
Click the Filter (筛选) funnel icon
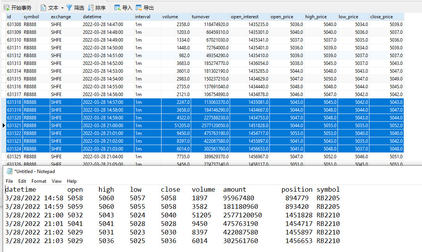[69, 8]
